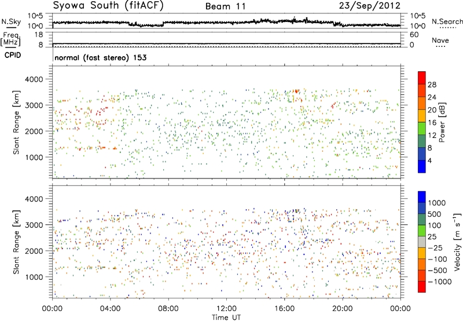This screenshot has width=463, height=321.
Task: Click the noise curve in the N.Sky panel
Action: click(x=226, y=23)
